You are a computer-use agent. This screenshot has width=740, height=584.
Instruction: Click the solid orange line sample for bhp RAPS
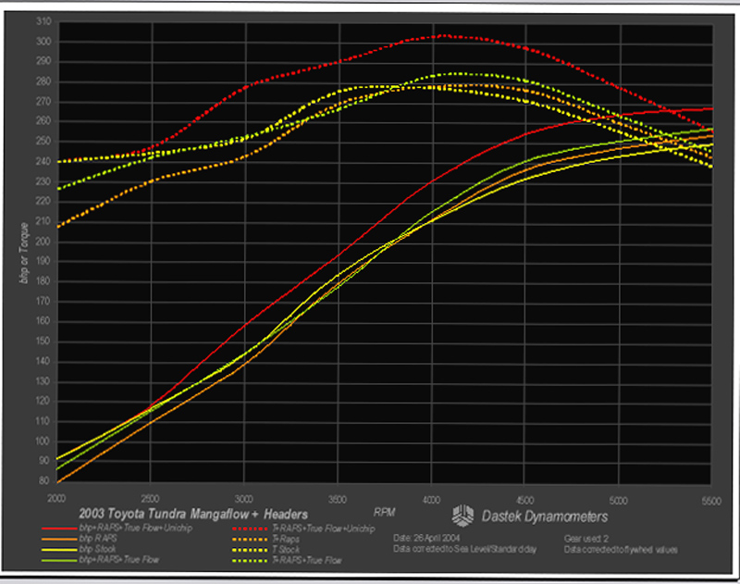pyautogui.click(x=59, y=539)
